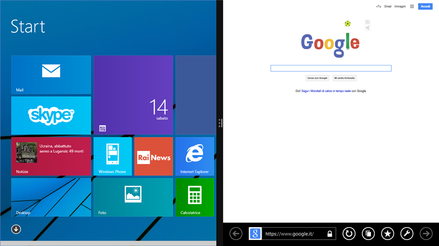Click the Cerca con Google button
The height and width of the screenshot is (246, 439).
(317, 78)
